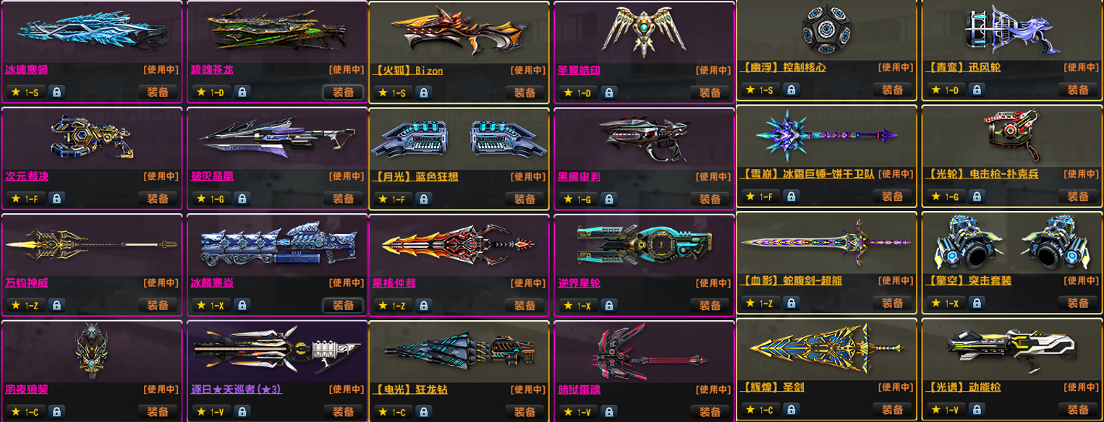This screenshot has width=1104, height=422.
Task: Click the ★ 1-S slot badge of 【幽浮】控制核心
Action: [759, 90]
